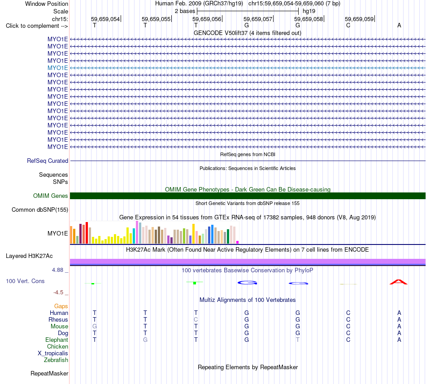The width and height of the screenshot is (426, 384).
Task: Click the Rhesus species label
Action: (58, 320)
